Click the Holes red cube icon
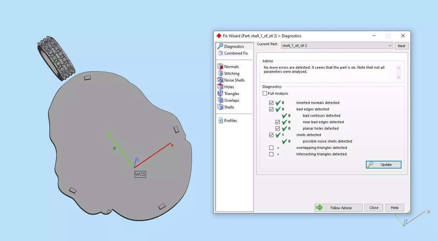 tap(220, 87)
